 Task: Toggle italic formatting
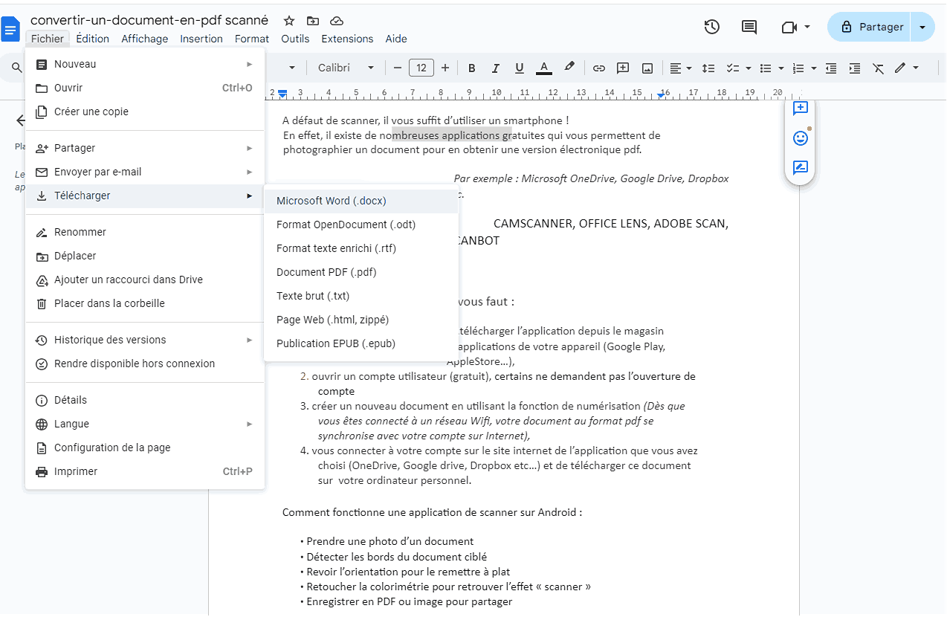[x=495, y=68]
